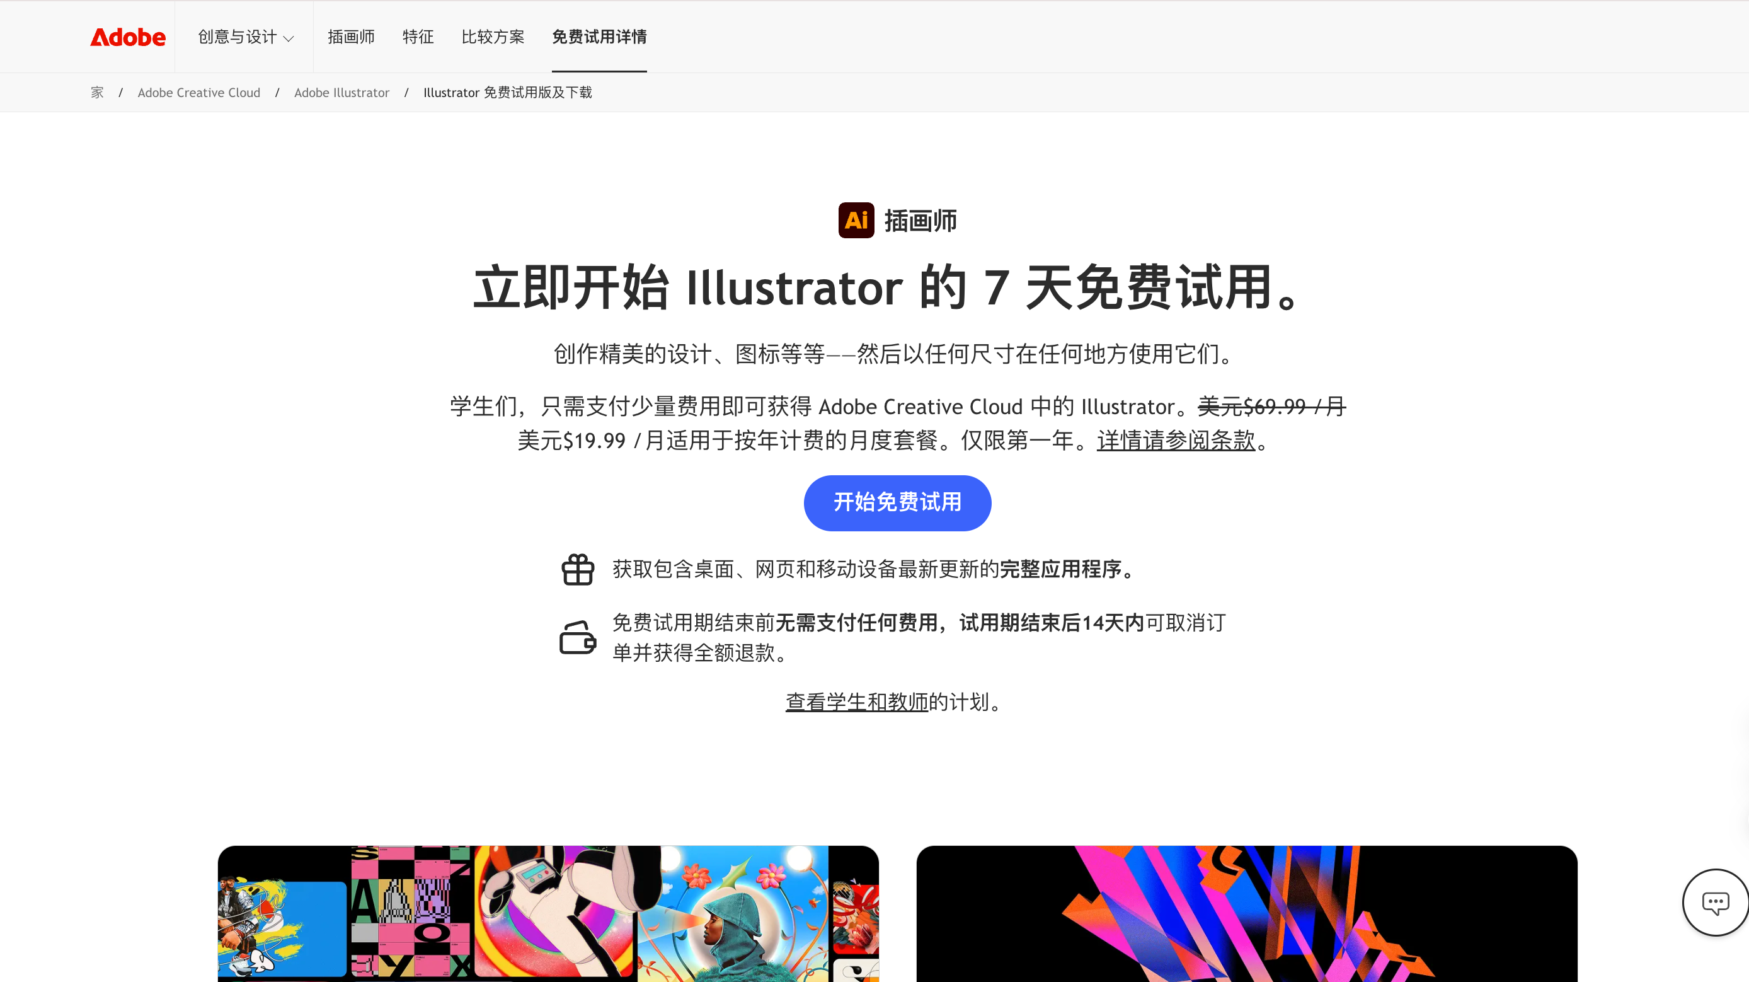Open the Adobe Creative Cloud breadcrumb
Viewport: 1749px width, 982px height.
(x=198, y=93)
